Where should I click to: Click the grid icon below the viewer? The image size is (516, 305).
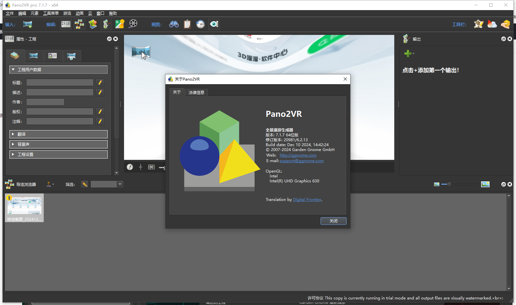[151, 167]
